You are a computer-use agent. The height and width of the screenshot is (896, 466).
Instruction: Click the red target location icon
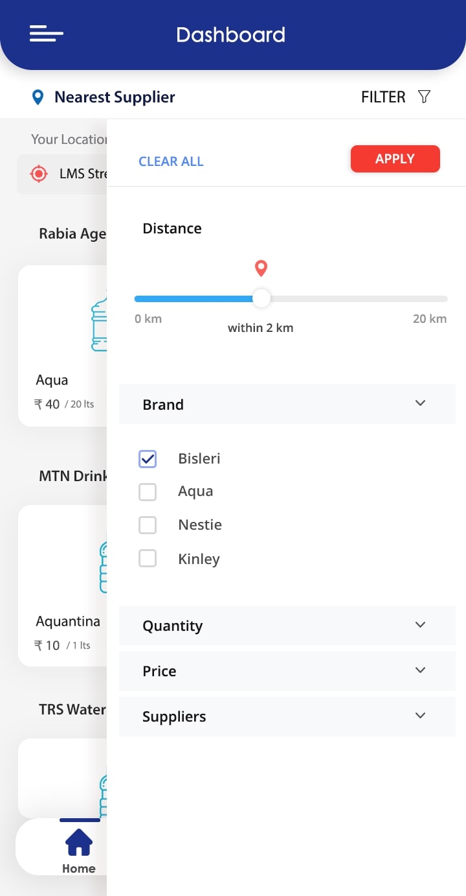pyautogui.click(x=39, y=174)
